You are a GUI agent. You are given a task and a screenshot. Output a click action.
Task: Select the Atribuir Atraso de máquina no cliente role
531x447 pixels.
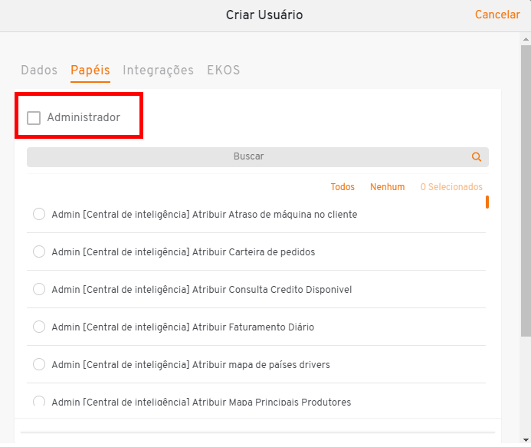coord(39,214)
